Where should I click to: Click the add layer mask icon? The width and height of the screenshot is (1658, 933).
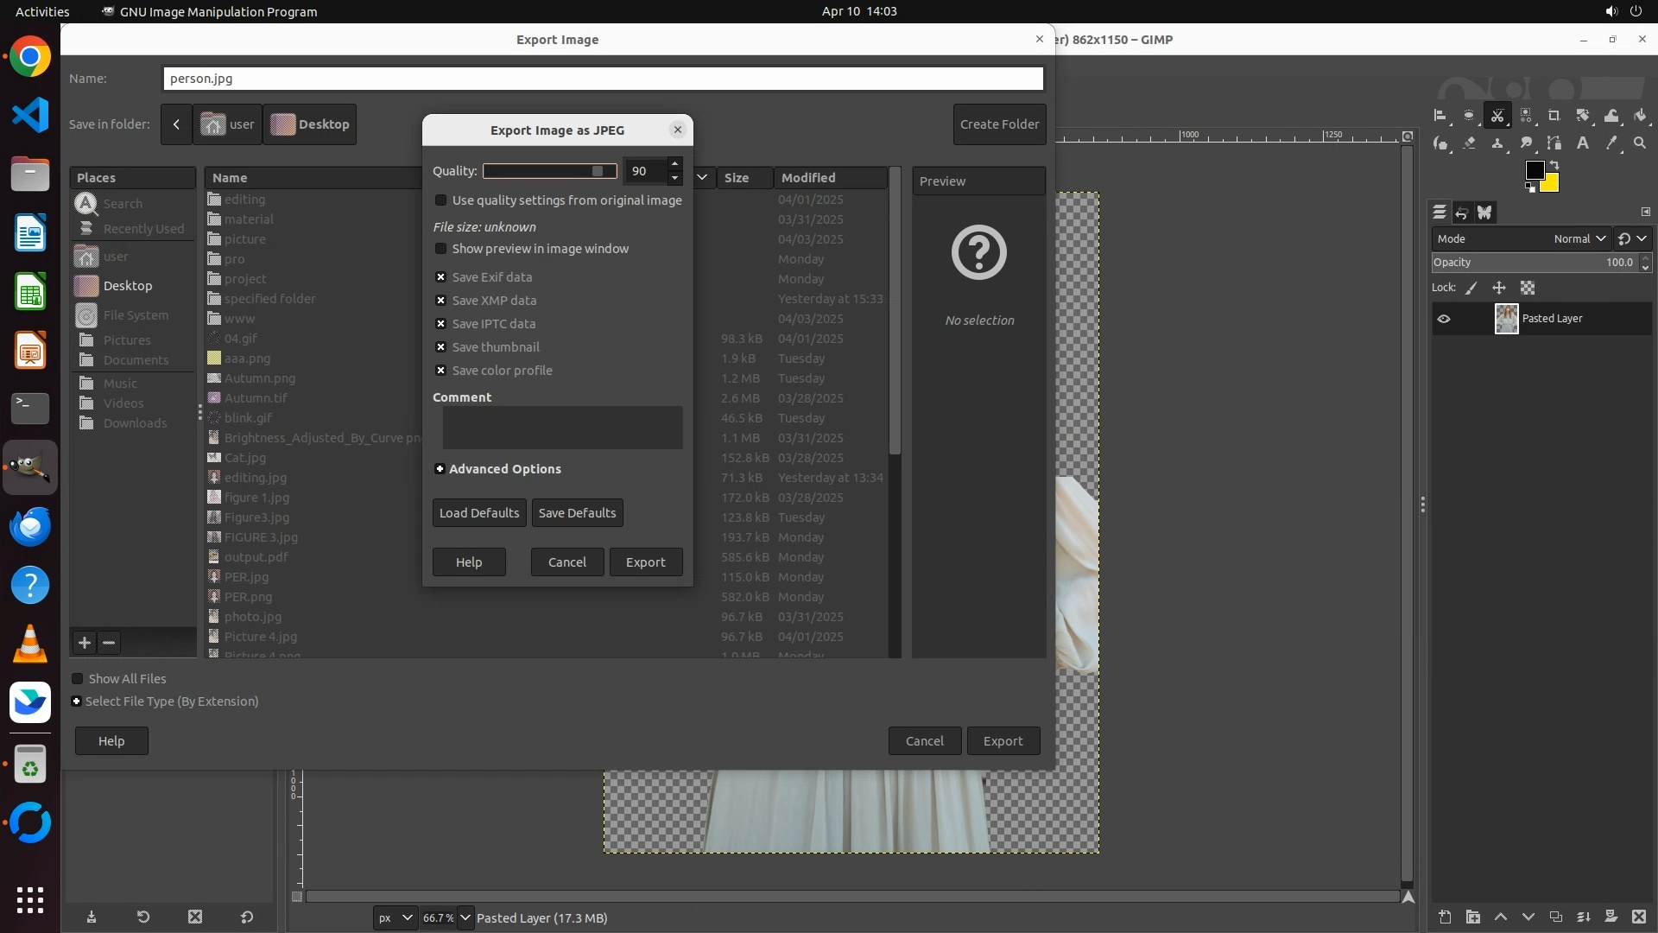1611,917
